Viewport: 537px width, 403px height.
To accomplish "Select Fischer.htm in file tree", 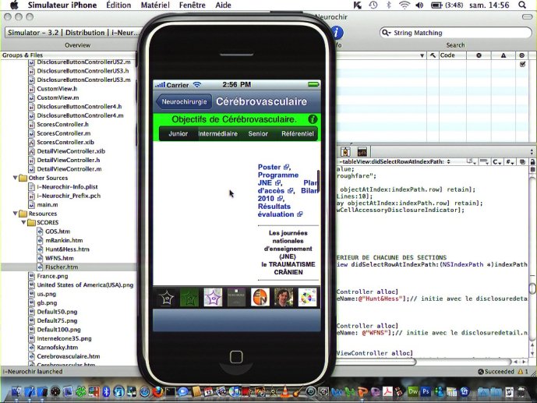I will tap(62, 267).
